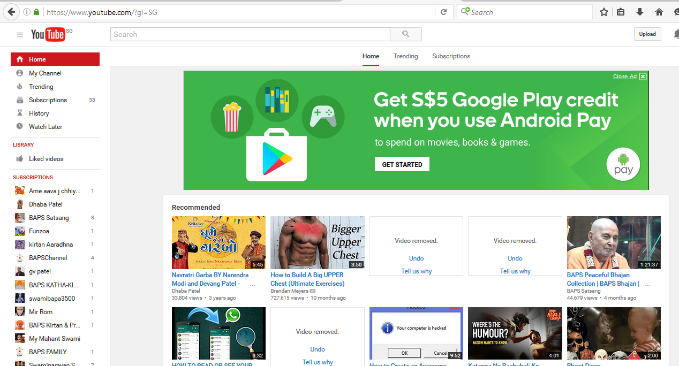This screenshot has height=366, width=679.
Task: Click the site identity info icon
Action: (x=26, y=12)
